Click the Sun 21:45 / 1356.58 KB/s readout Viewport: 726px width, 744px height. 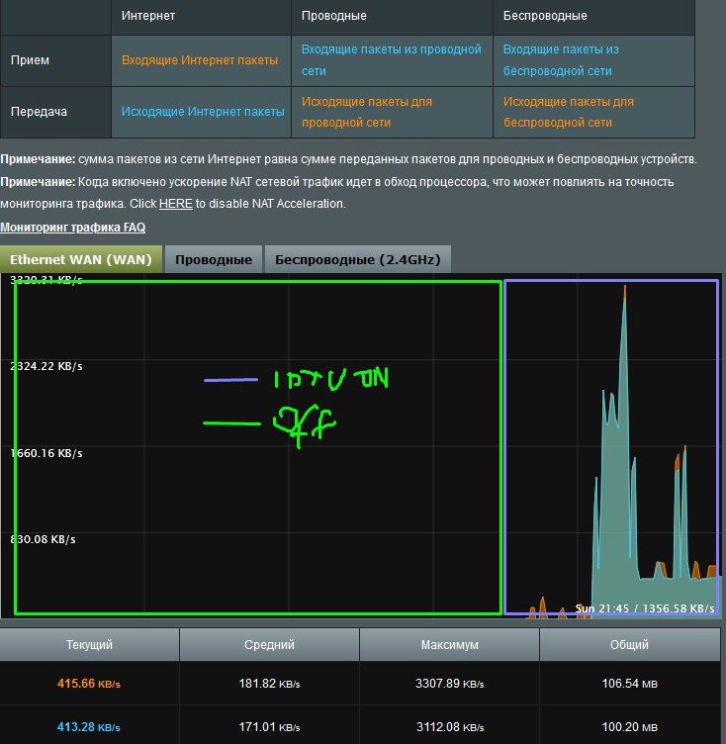pyautogui.click(x=644, y=608)
